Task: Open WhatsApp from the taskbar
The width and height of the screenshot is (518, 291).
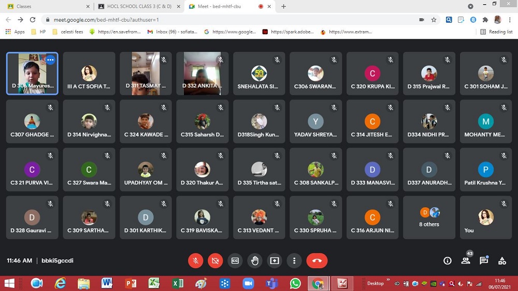Action: point(295,283)
